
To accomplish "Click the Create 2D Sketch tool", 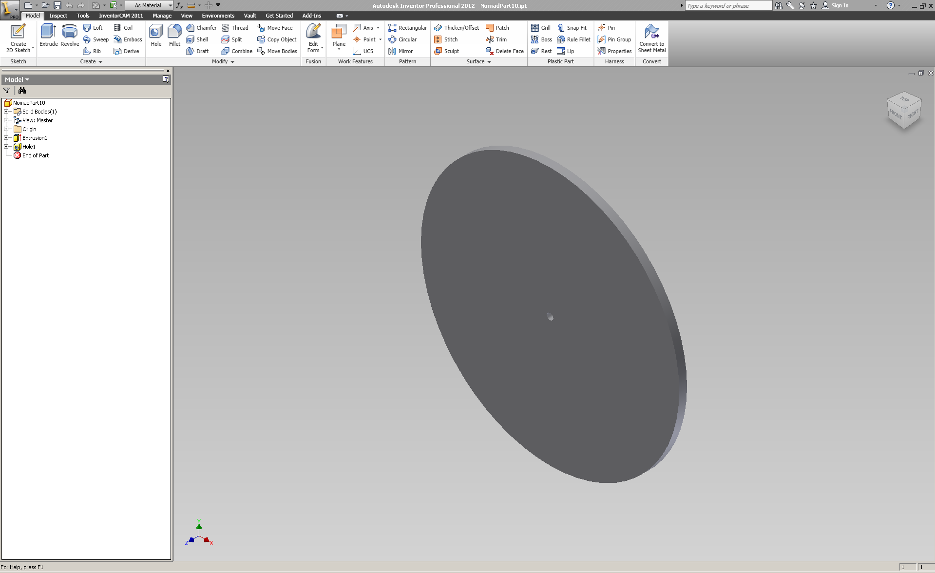I will (18, 38).
